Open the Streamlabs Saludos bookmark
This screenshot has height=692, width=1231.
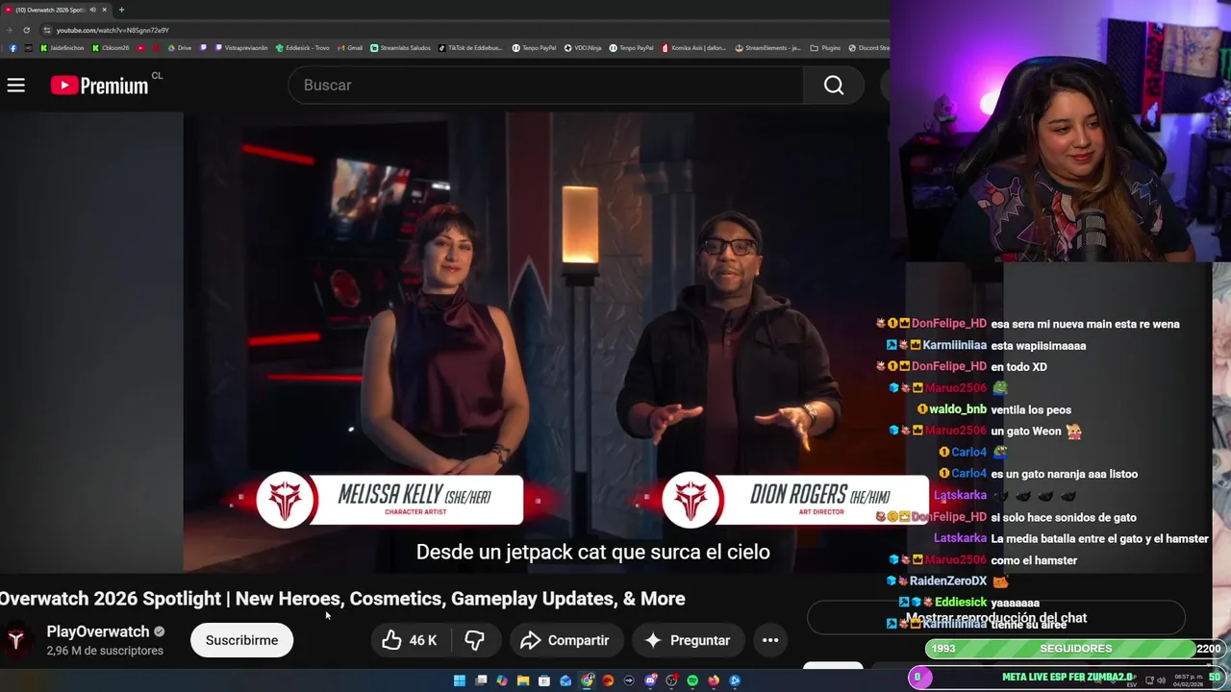[400, 48]
